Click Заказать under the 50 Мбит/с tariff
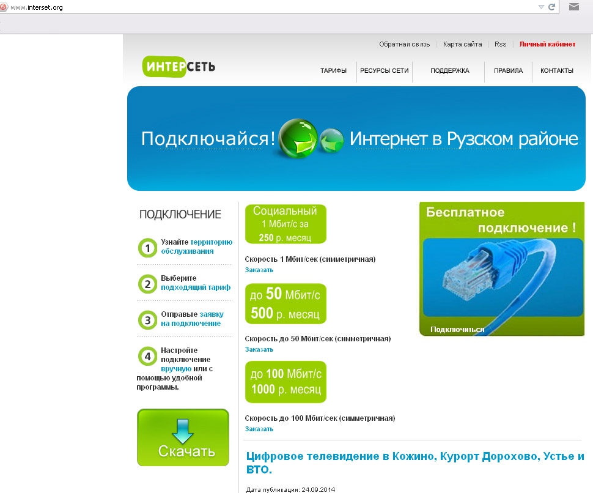 pos(259,350)
